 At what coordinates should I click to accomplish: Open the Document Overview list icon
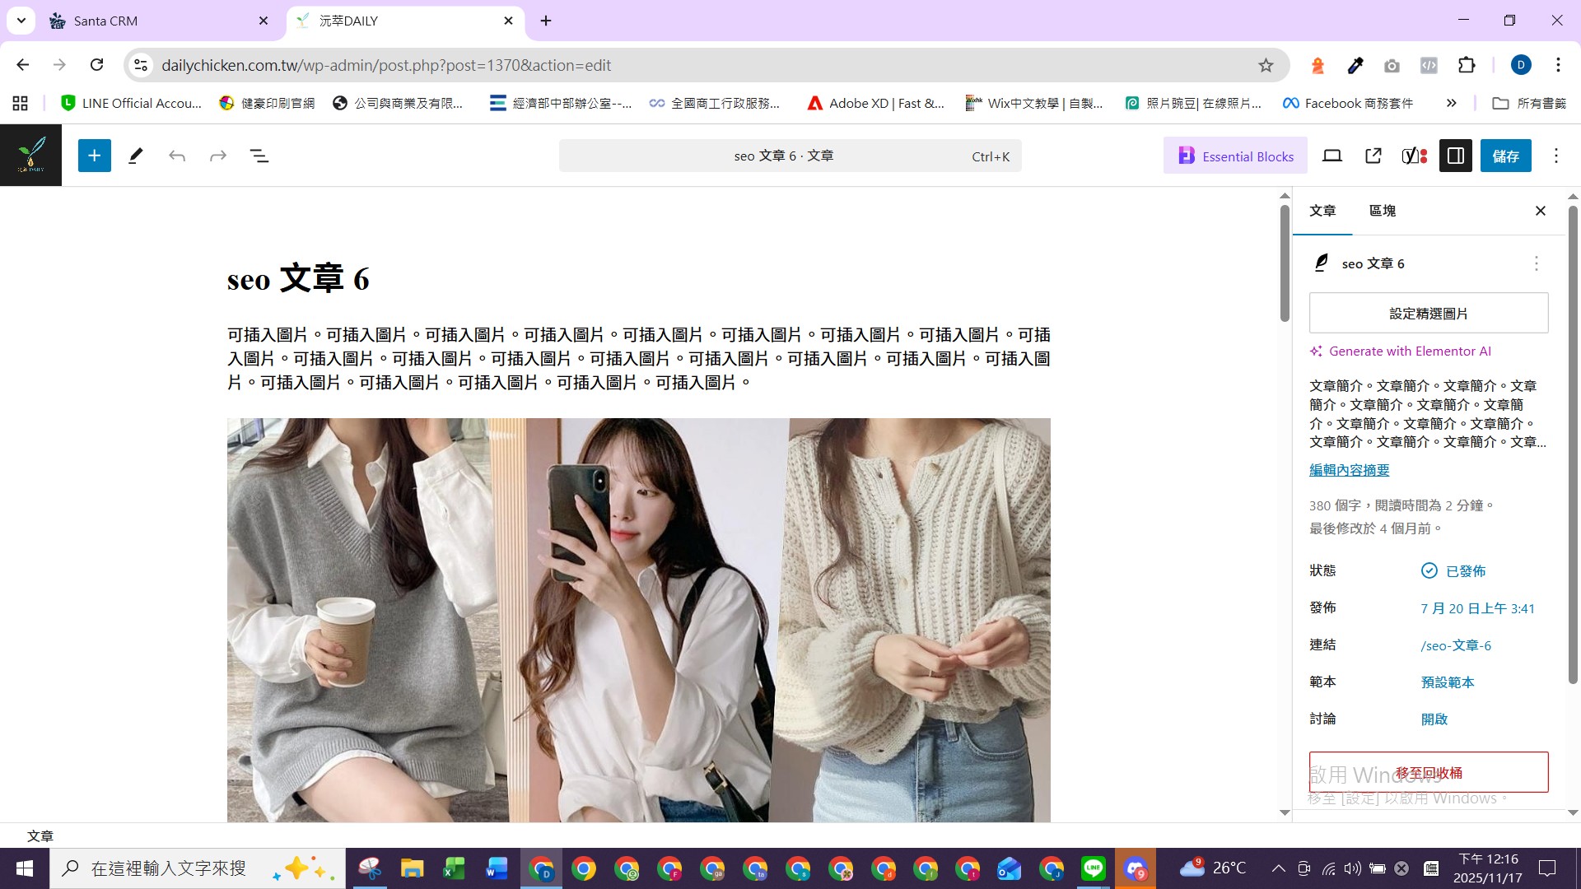[259, 156]
